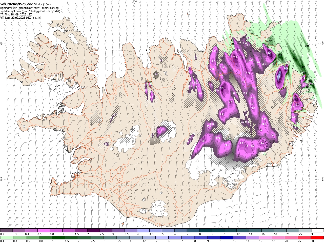Select the 'IT: Fim. 18. 09. 2025 12Z' line
This screenshot has width=324, height=243.
tap(16, 14)
